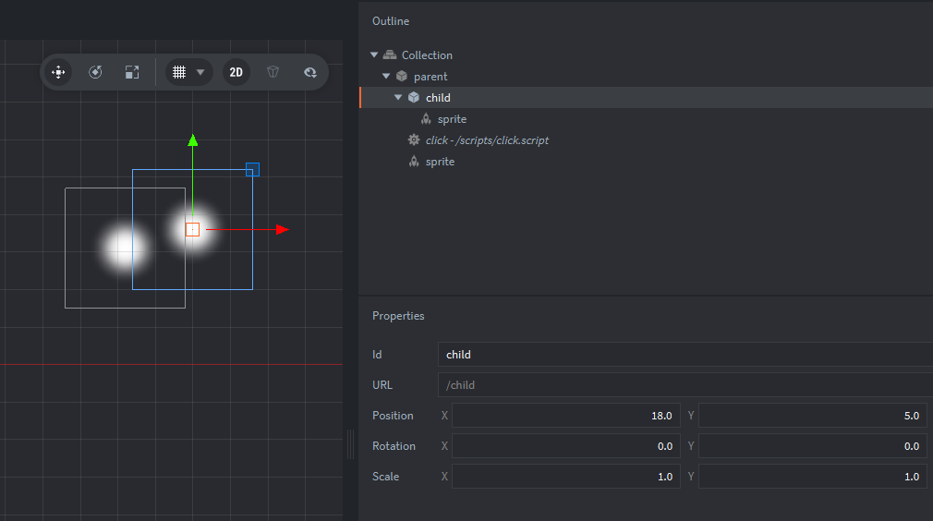The image size is (933, 521).
Task: Collapse the parent node in Outline
Action: click(x=386, y=77)
